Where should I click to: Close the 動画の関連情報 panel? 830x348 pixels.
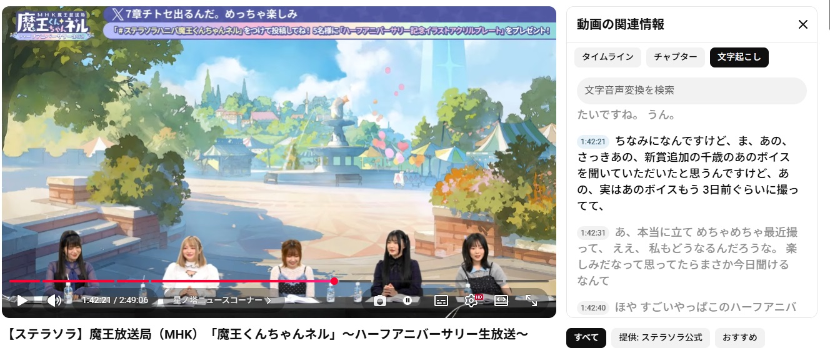tap(803, 24)
